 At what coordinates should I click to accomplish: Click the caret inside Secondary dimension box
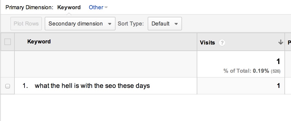click(110, 24)
